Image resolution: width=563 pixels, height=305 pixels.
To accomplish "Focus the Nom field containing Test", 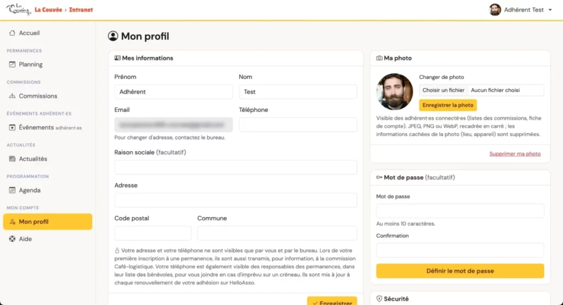I will tap(298, 92).
